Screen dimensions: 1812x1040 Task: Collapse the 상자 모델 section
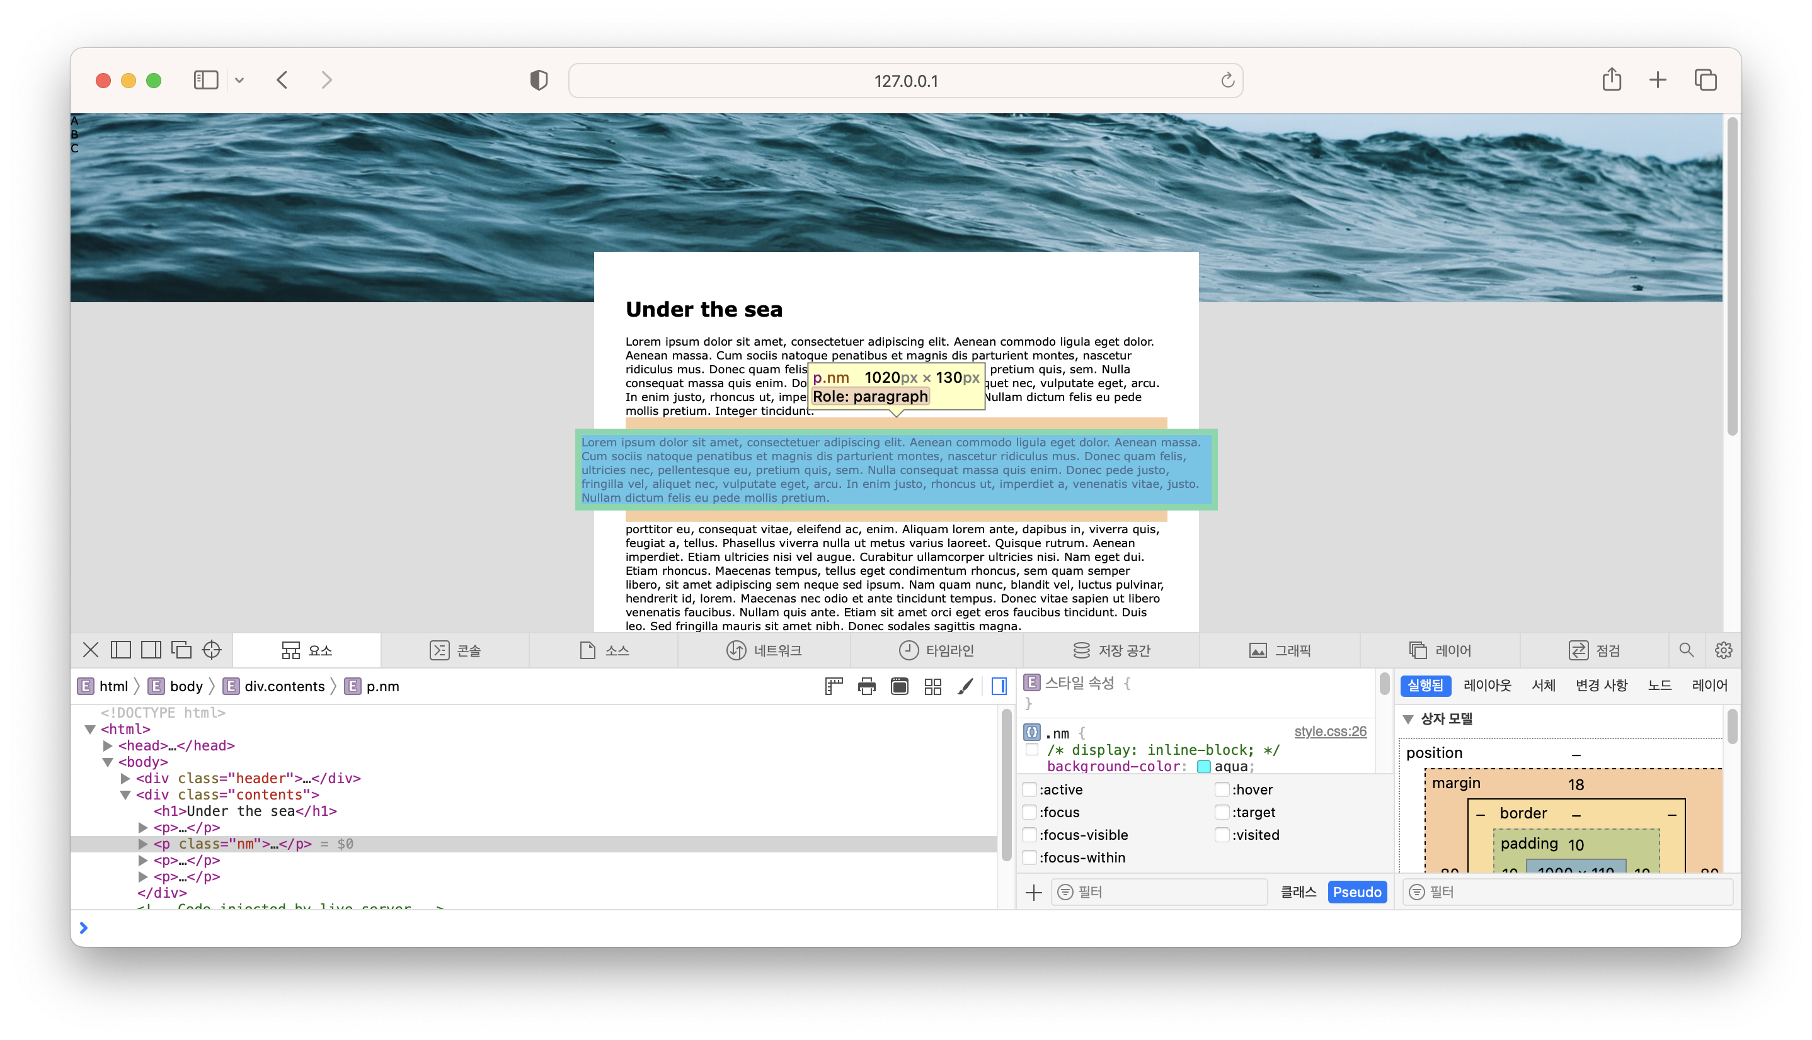tap(1408, 720)
